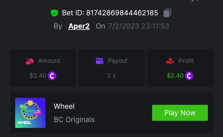This screenshot has width=223, height=137.
Task: Click the Profit label text
Action: tap(186, 61)
